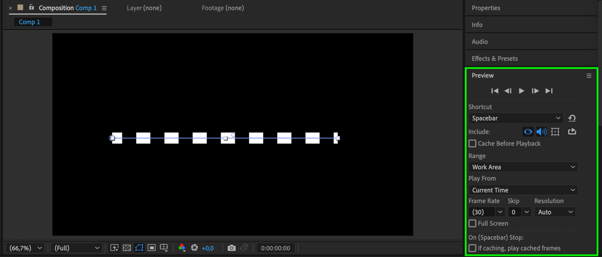
Task: Click the Preview panel title
Action: click(x=483, y=75)
